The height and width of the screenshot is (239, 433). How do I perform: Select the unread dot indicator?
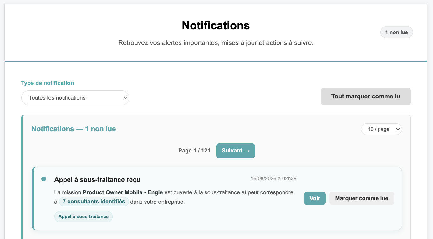coord(43,179)
